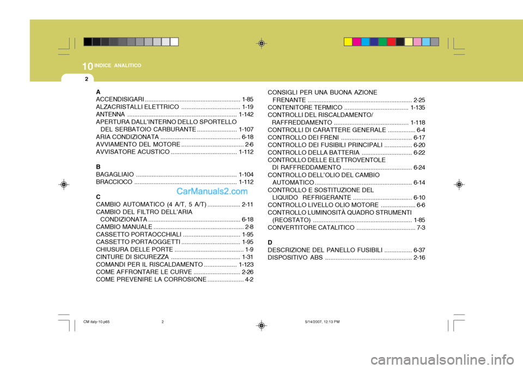This screenshot has height=369, width=523.
Task: Select CONTROLLO DEI FUSIBILI PRINCIPALI entry
Action: click(x=346, y=145)
